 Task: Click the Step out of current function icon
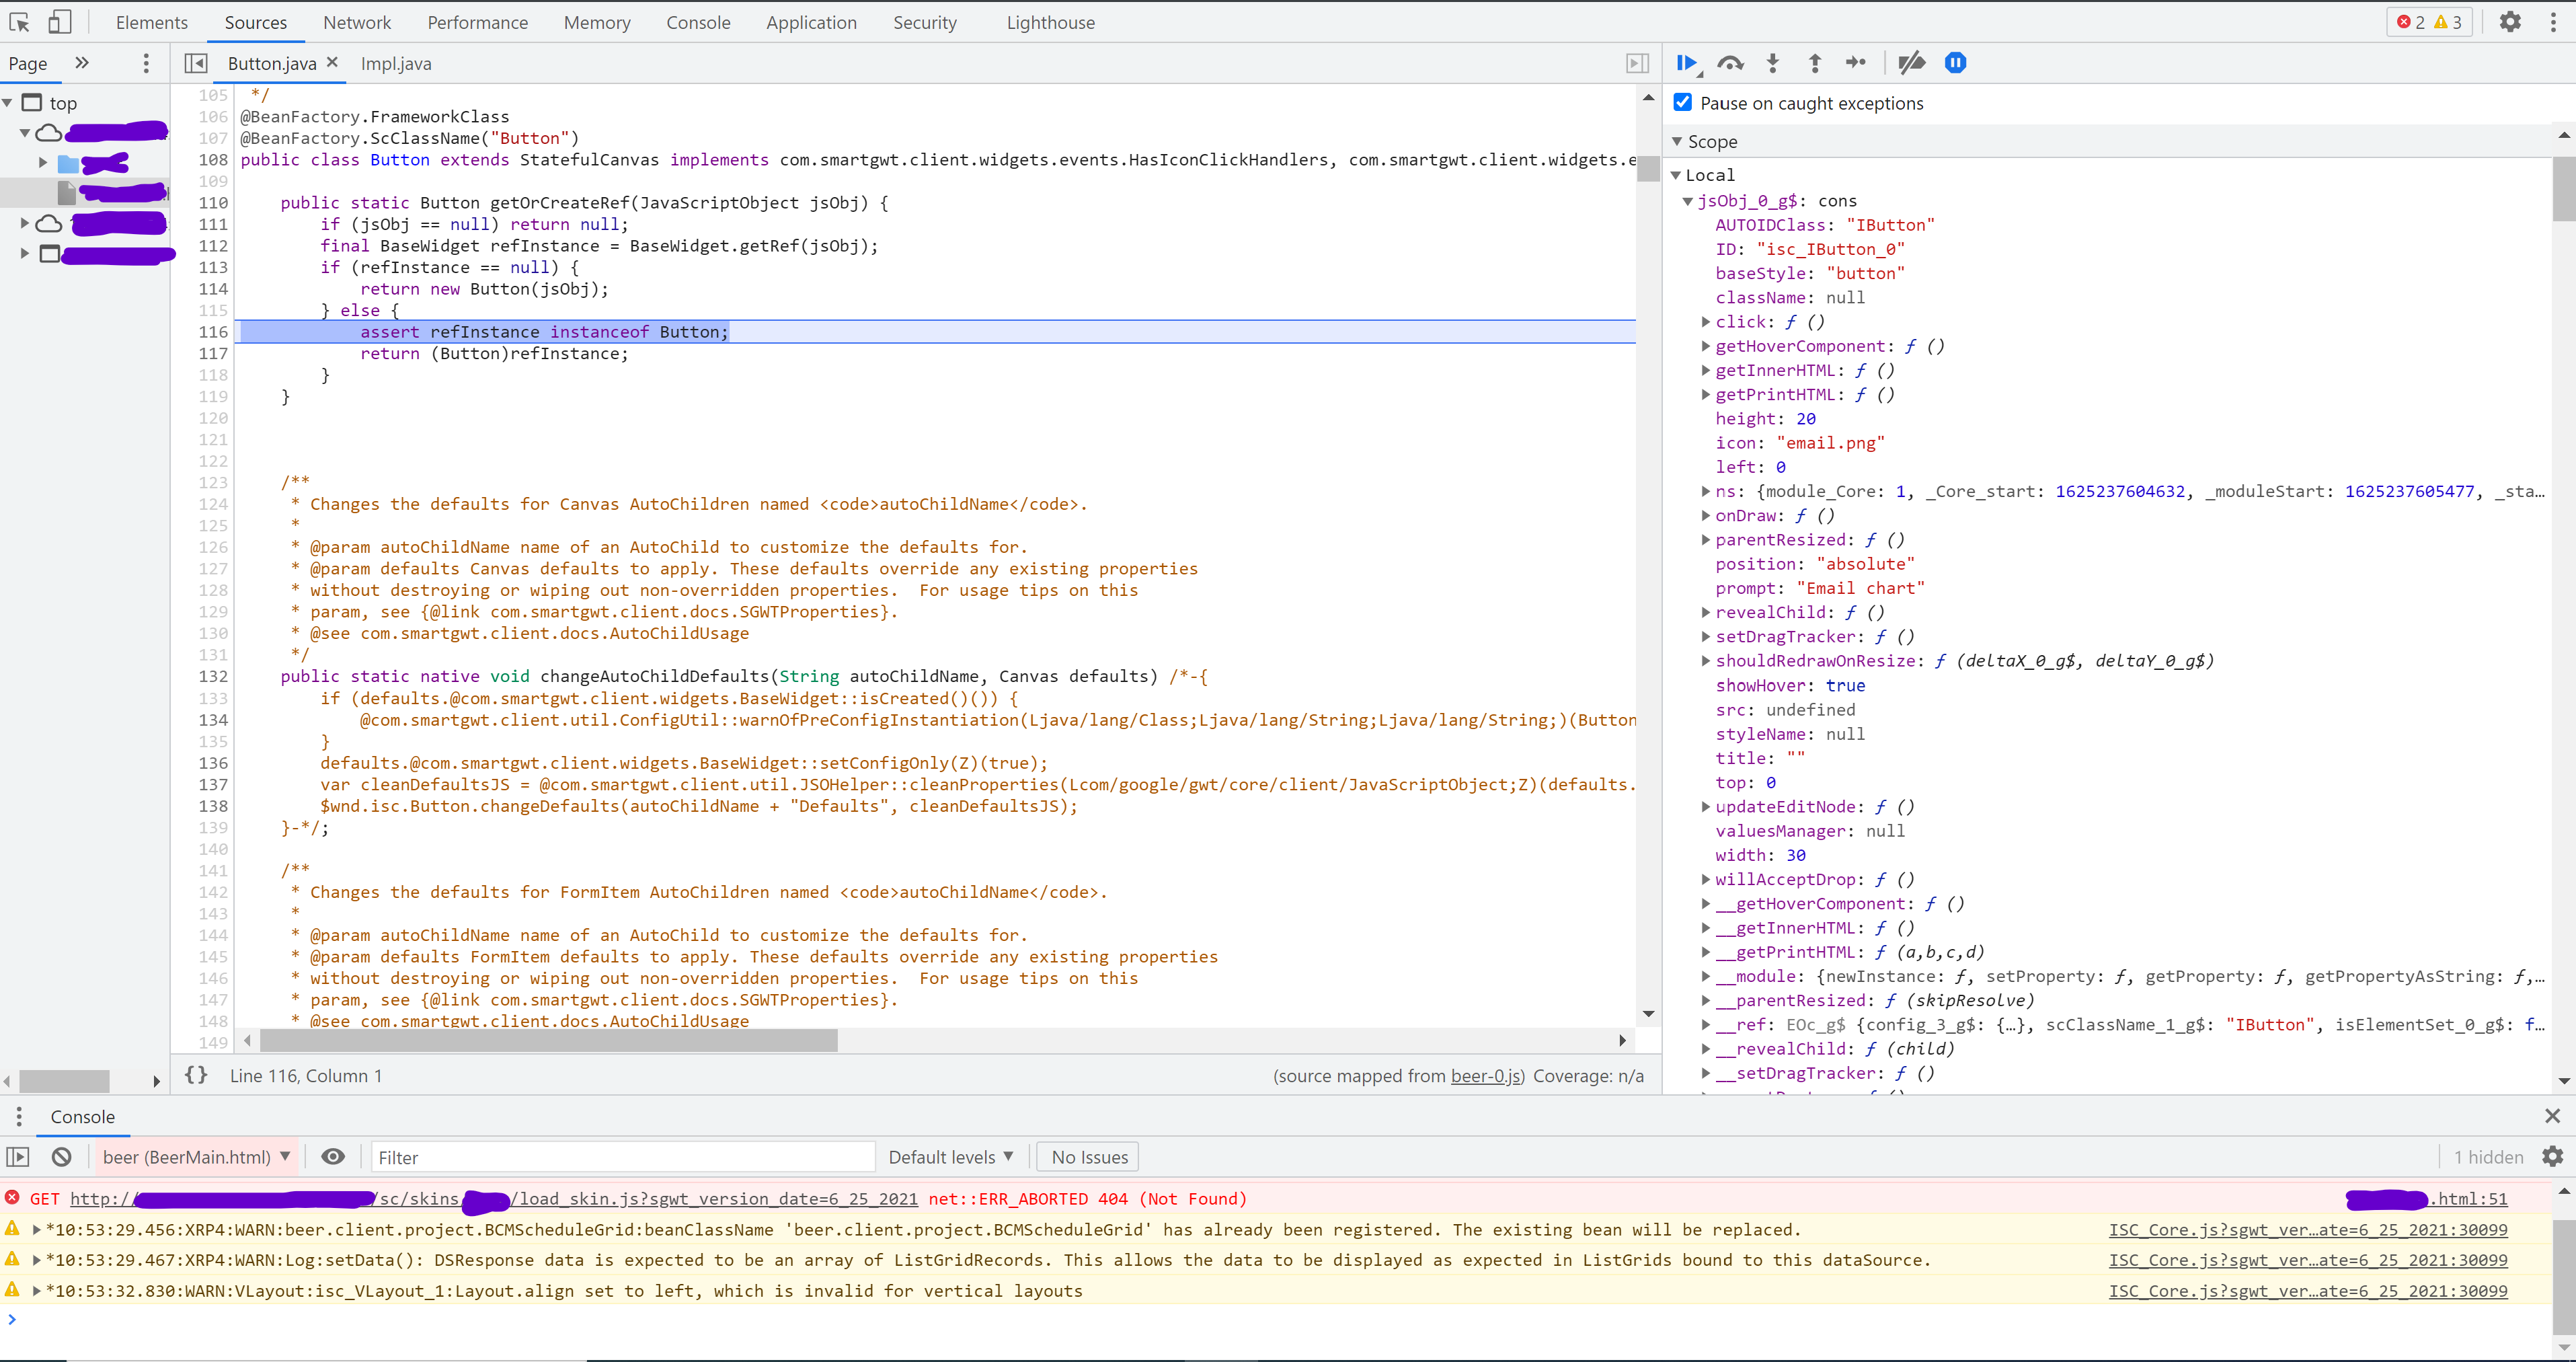tap(1815, 63)
